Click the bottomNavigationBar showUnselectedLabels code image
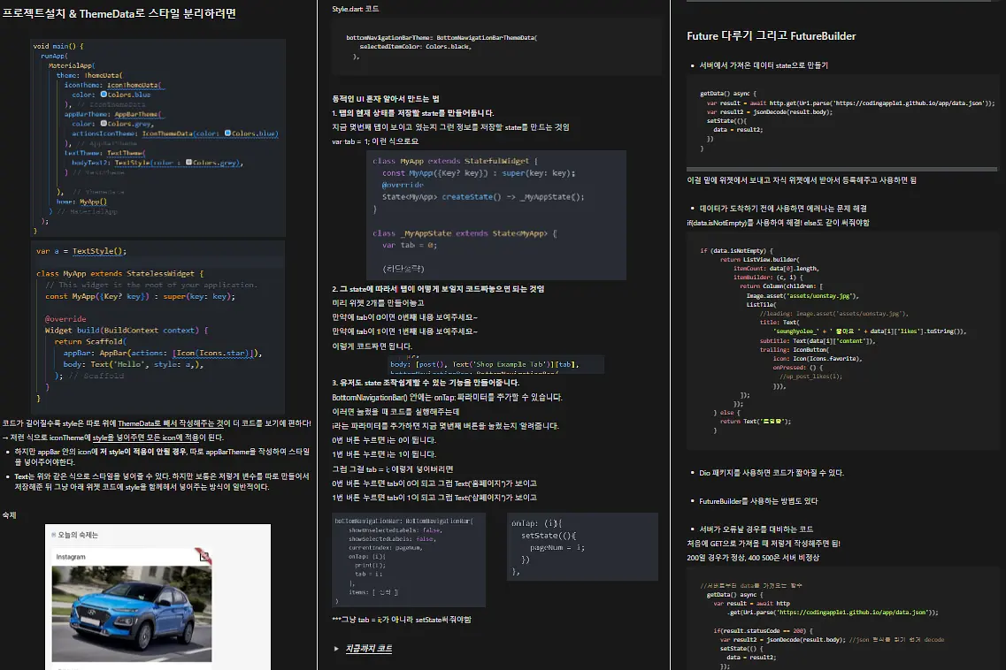 tap(409, 560)
